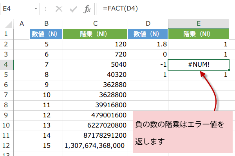Select column B header
This screenshot has width=235, height=156.
[46, 23]
